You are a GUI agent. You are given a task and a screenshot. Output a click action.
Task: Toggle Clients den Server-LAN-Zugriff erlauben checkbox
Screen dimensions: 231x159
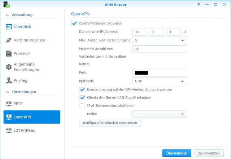(x=82, y=97)
